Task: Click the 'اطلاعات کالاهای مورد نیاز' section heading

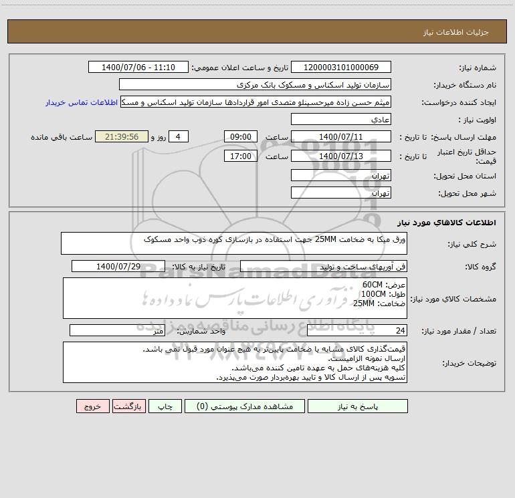Action: [447, 223]
